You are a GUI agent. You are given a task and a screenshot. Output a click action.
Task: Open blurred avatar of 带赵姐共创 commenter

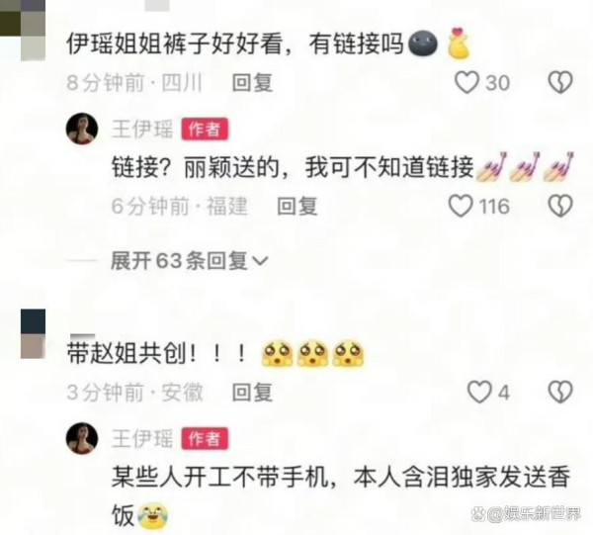click(x=33, y=333)
